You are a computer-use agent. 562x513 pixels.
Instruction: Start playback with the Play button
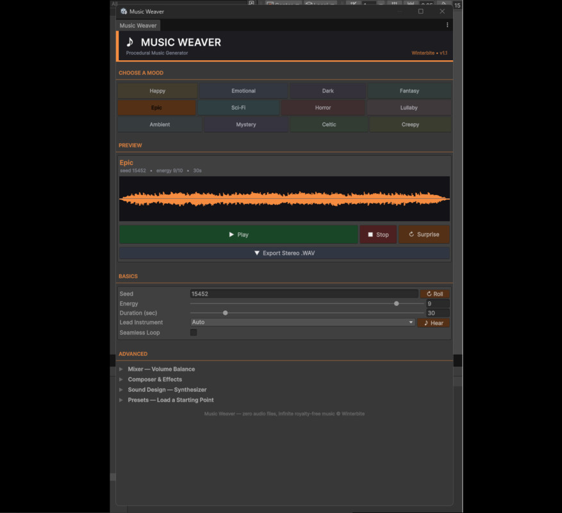point(239,235)
